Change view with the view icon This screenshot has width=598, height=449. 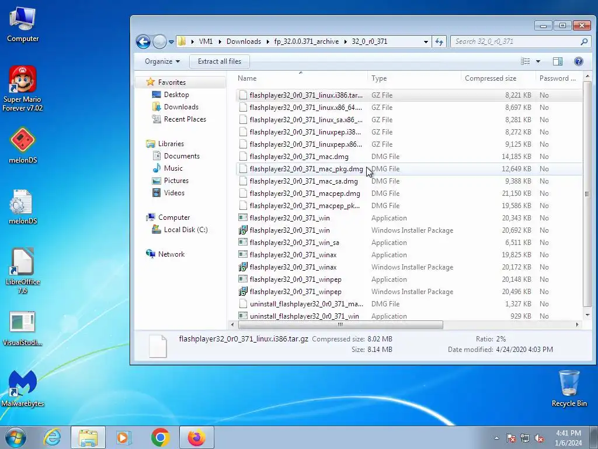coord(525,61)
